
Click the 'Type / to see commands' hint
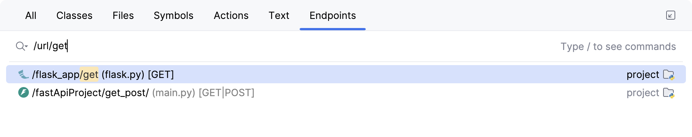tap(618, 47)
